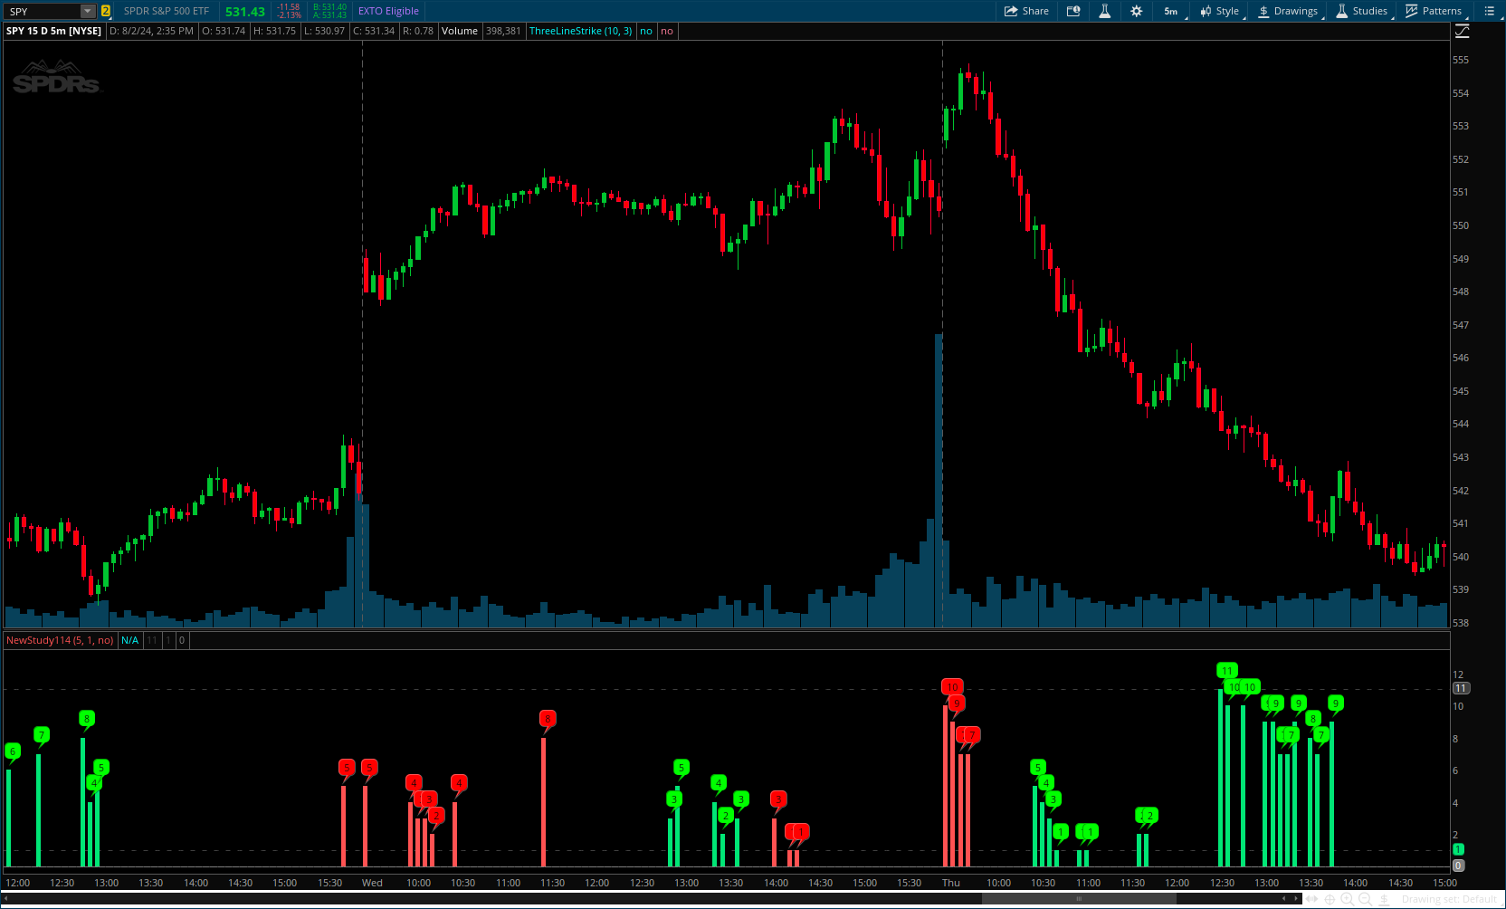Click the green 11 bubble in lower study
The width and height of the screenshot is (1506, 909).
coord(1226,671)
